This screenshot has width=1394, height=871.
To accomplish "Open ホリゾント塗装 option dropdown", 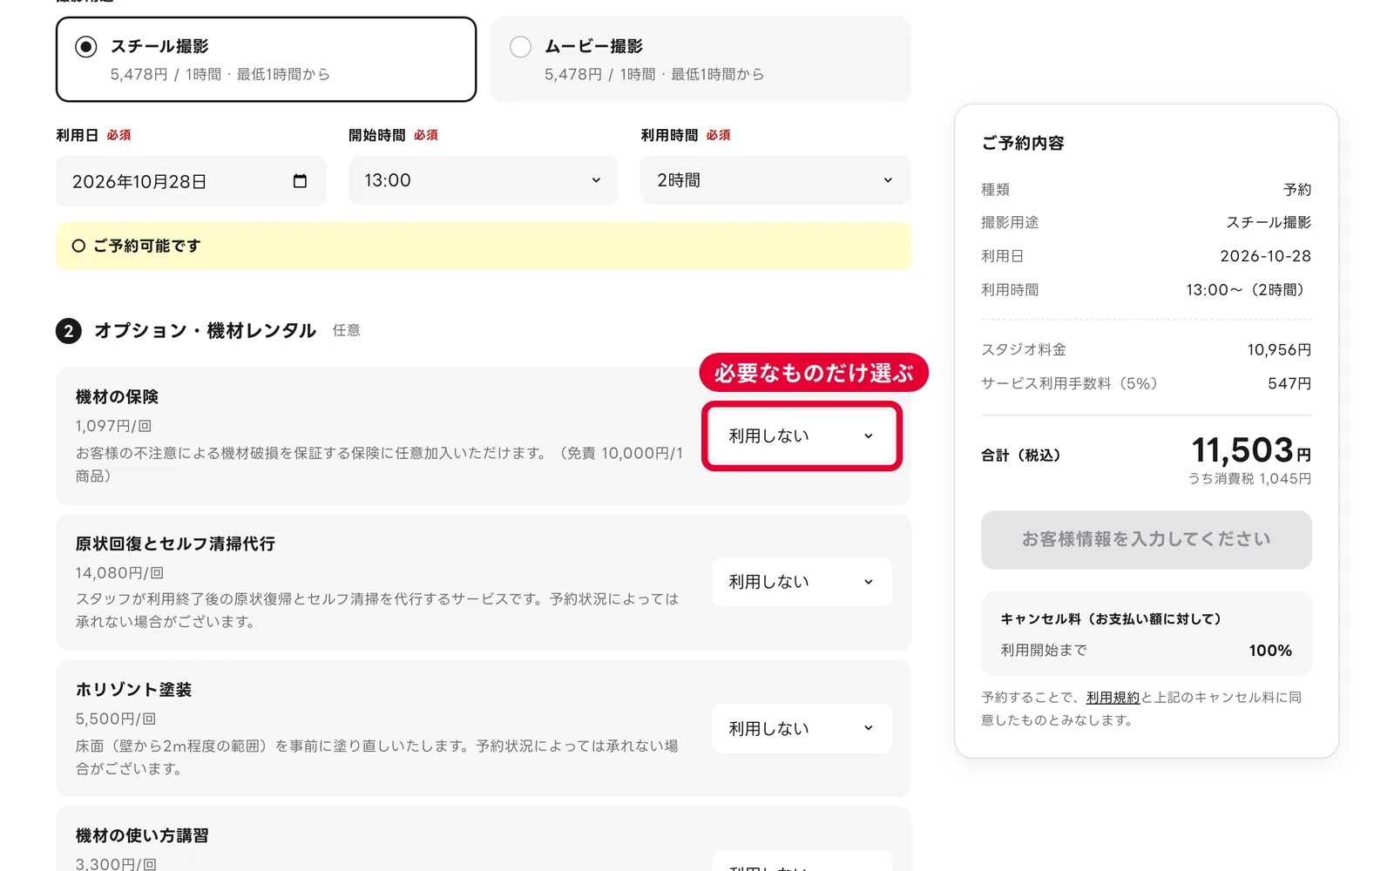I will pos(802,728).
